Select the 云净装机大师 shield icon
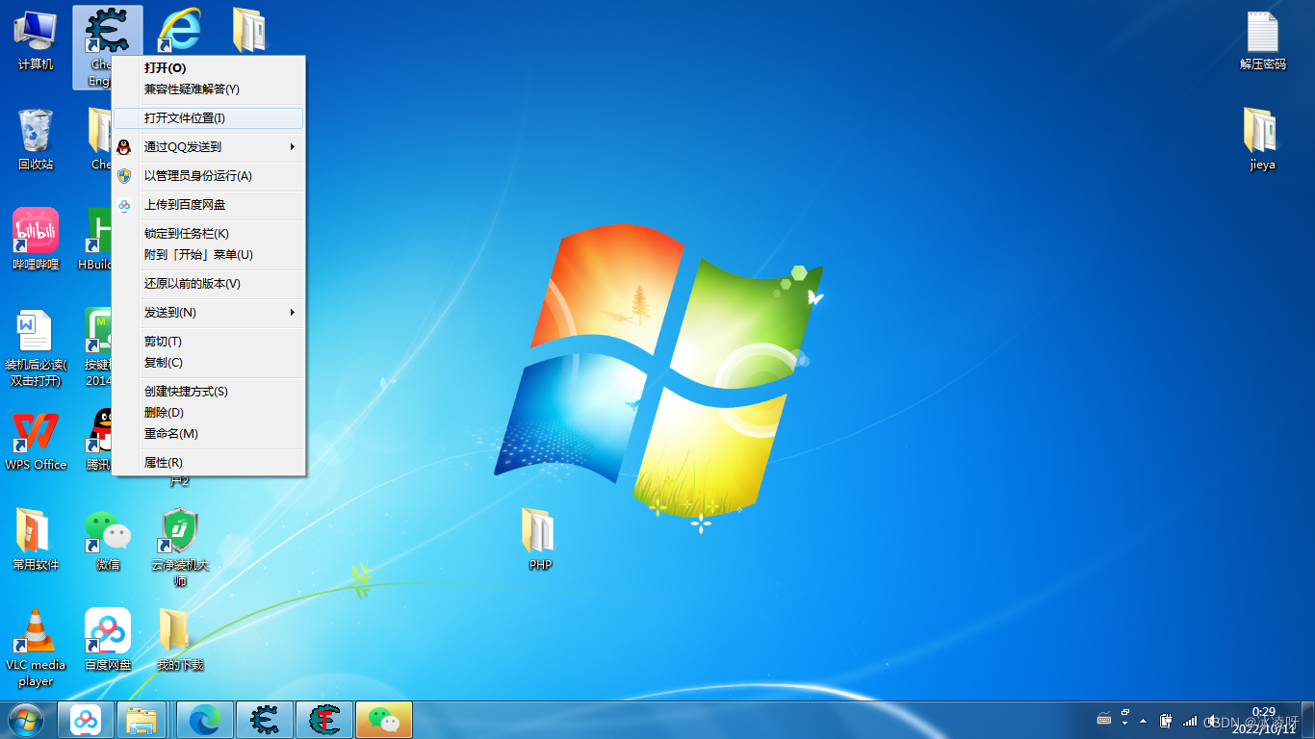This screenshot has height=739, width=1315. [x=180, y=548]
